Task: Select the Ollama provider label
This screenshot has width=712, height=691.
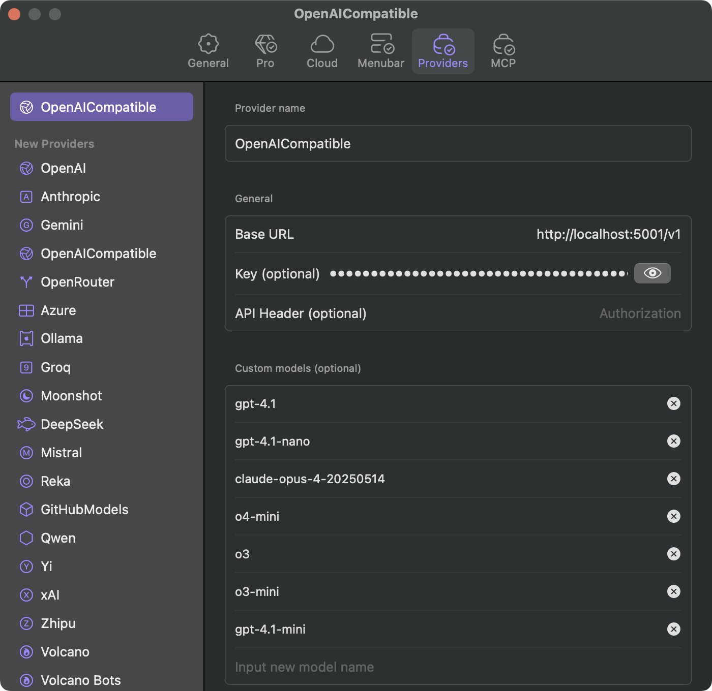Action: (62, 338)
